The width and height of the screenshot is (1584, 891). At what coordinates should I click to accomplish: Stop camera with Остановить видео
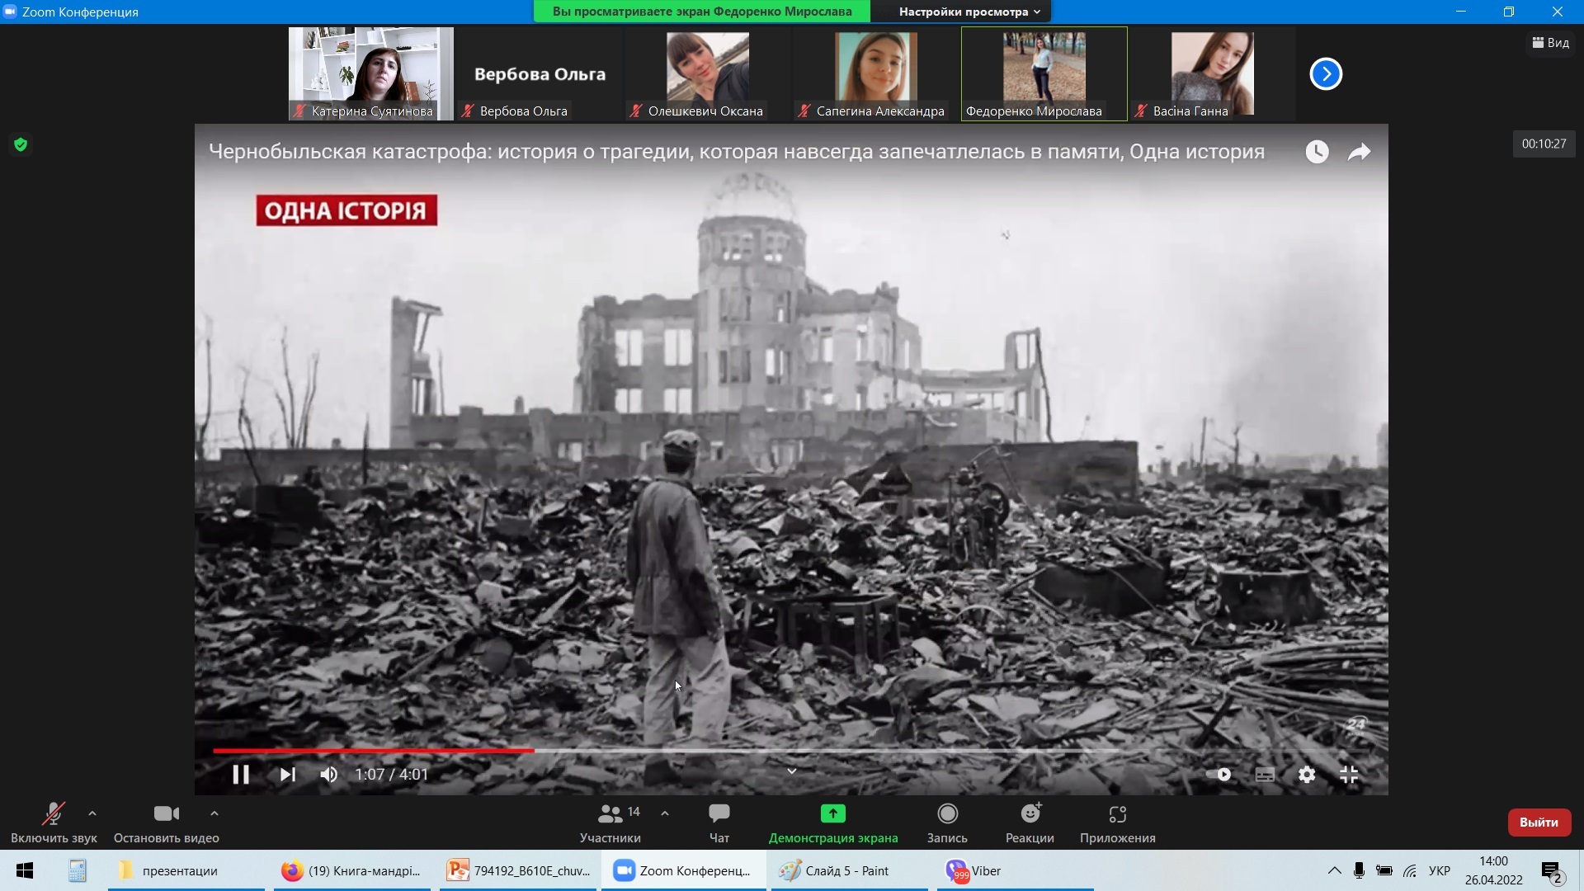[x=167, y=823]
